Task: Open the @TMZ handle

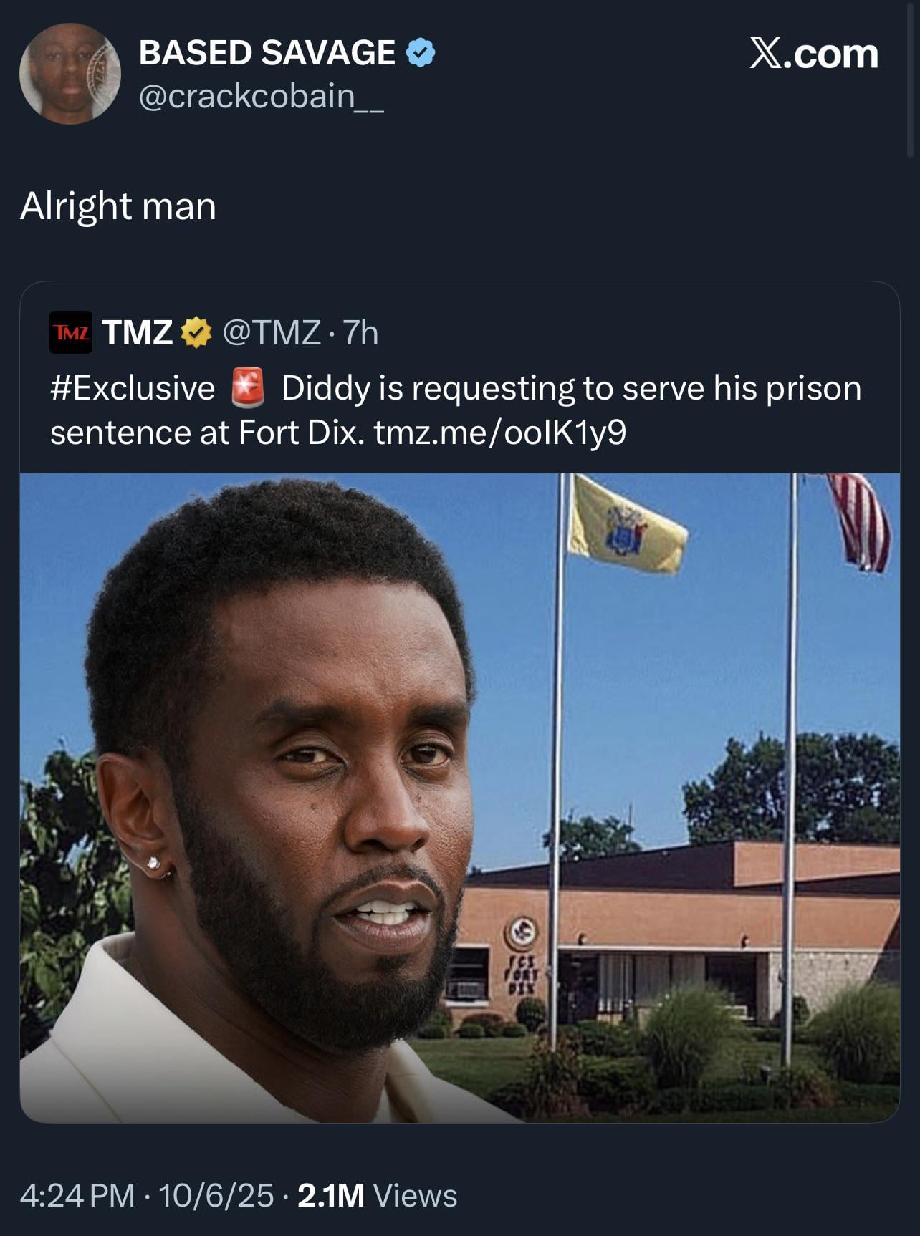Action: click(272, 333)
